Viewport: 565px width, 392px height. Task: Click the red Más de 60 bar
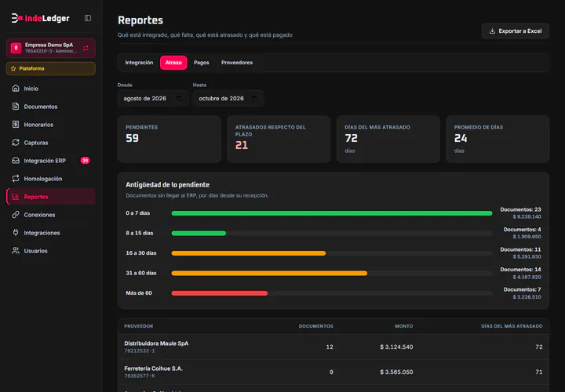tap(220, 293)
